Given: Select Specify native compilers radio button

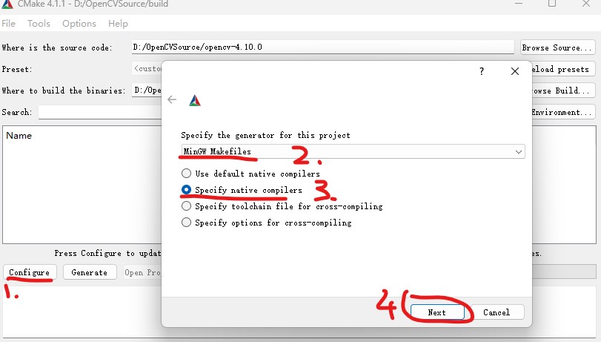Looking at the screenshot, I should click(186, 190).
